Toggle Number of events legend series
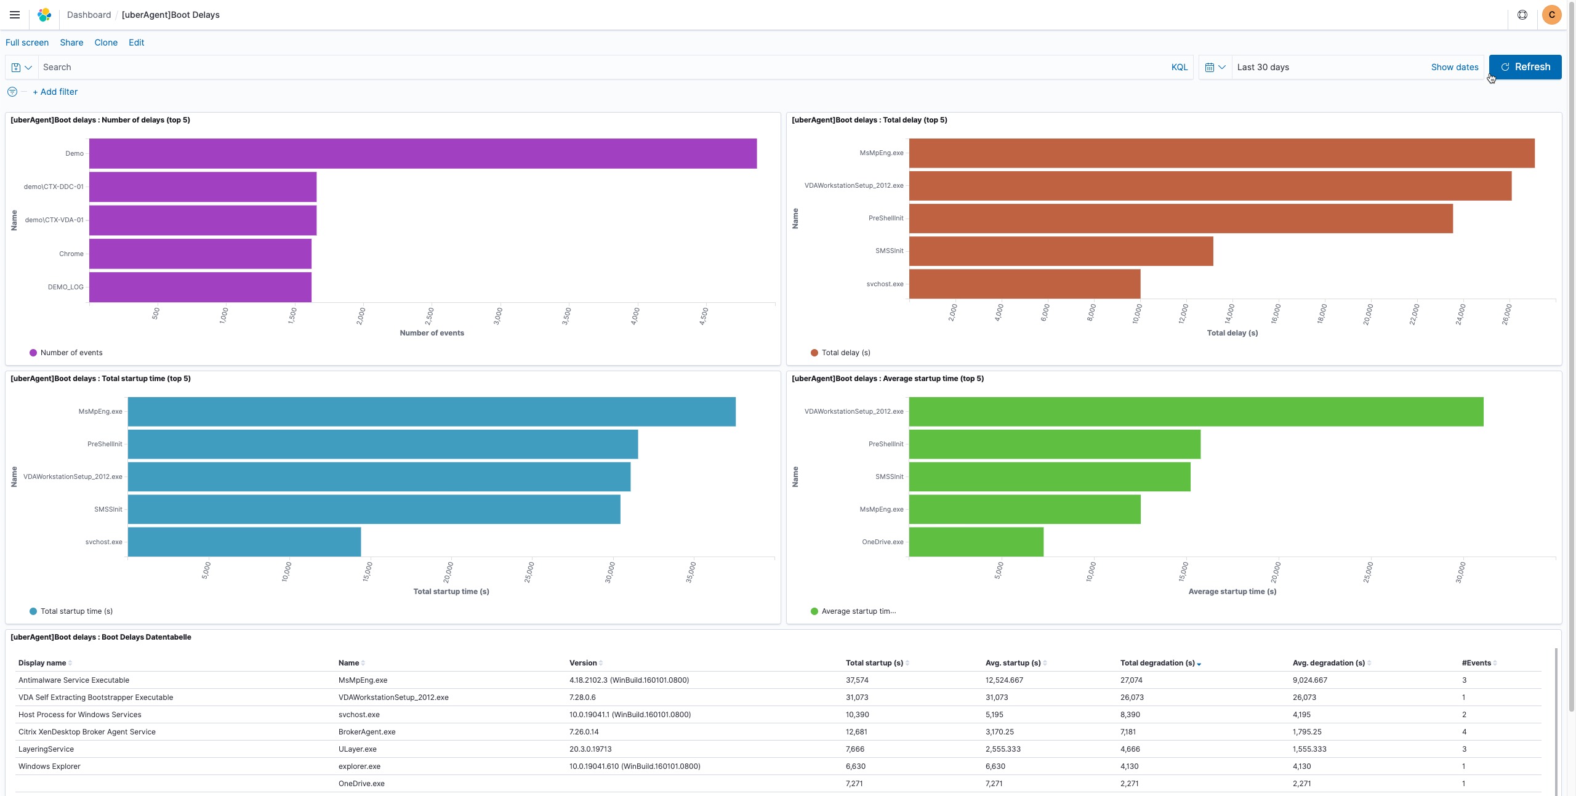1576x796 pixels. coord(71,353)
